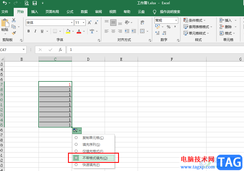The width and height of the screenshot is (244, 171).
Task: Apply Comma Style format
Action: [x=175, y=27]
